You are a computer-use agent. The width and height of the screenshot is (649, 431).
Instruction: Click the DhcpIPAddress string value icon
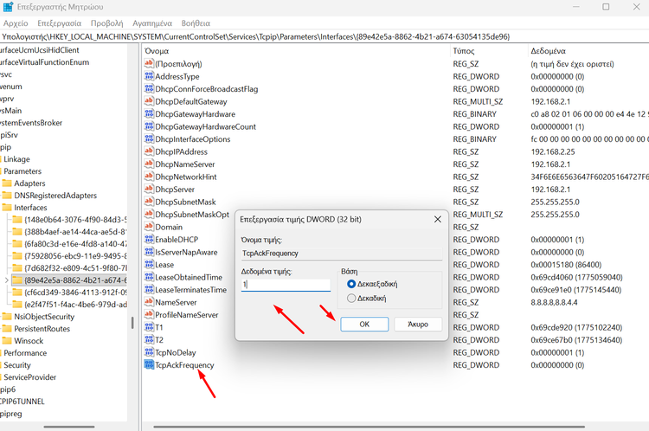pos(150,151)
